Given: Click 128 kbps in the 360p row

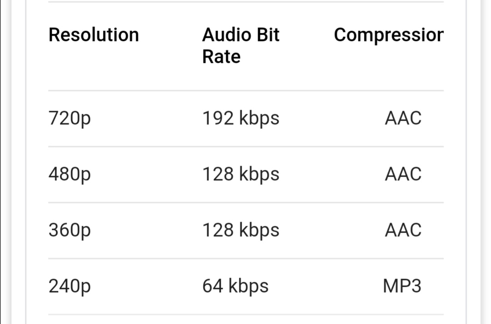Looking at the screenshot, I should coord(240,230).
